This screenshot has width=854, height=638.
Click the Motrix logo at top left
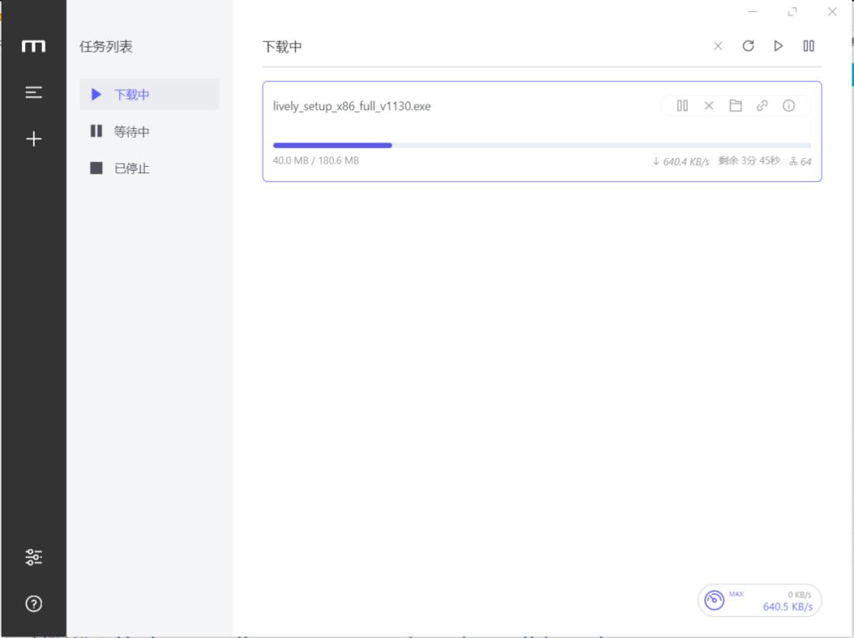[x=33, y=46]
